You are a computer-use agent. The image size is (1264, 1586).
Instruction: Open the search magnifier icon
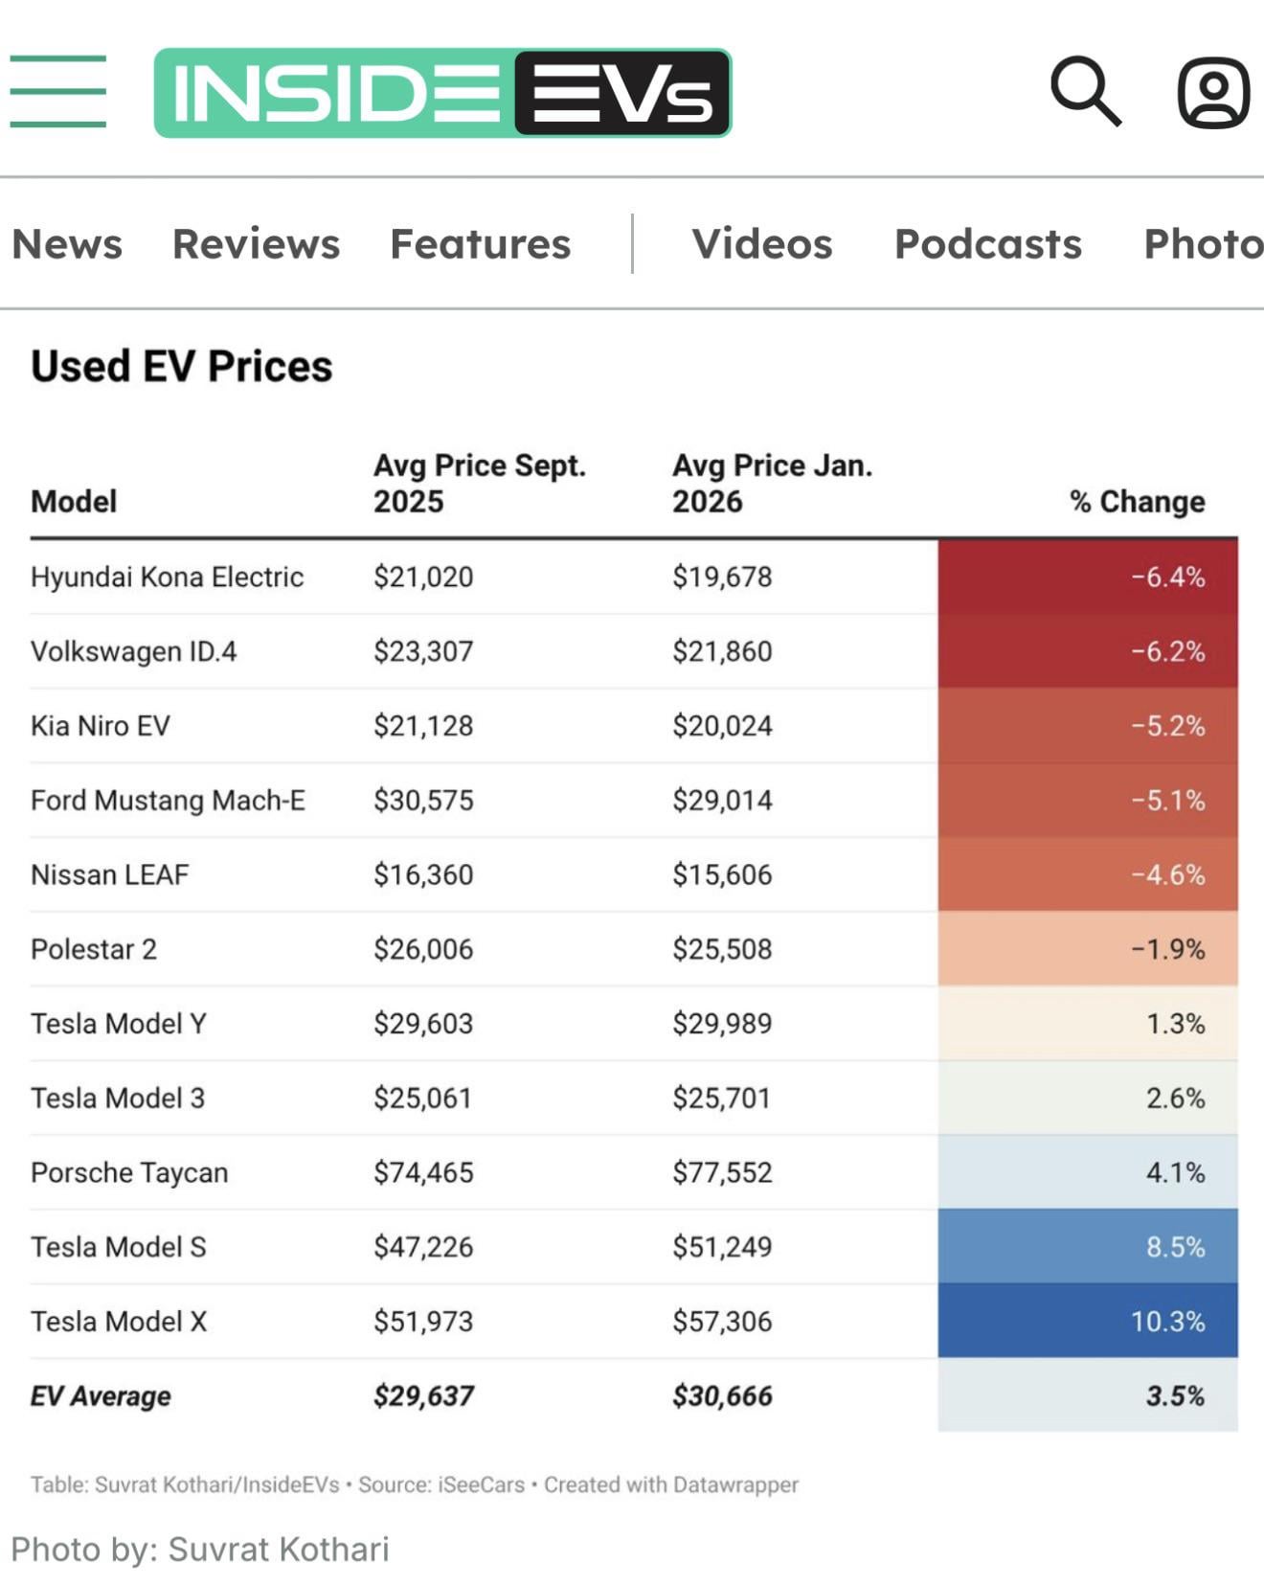coord(1085,91)
